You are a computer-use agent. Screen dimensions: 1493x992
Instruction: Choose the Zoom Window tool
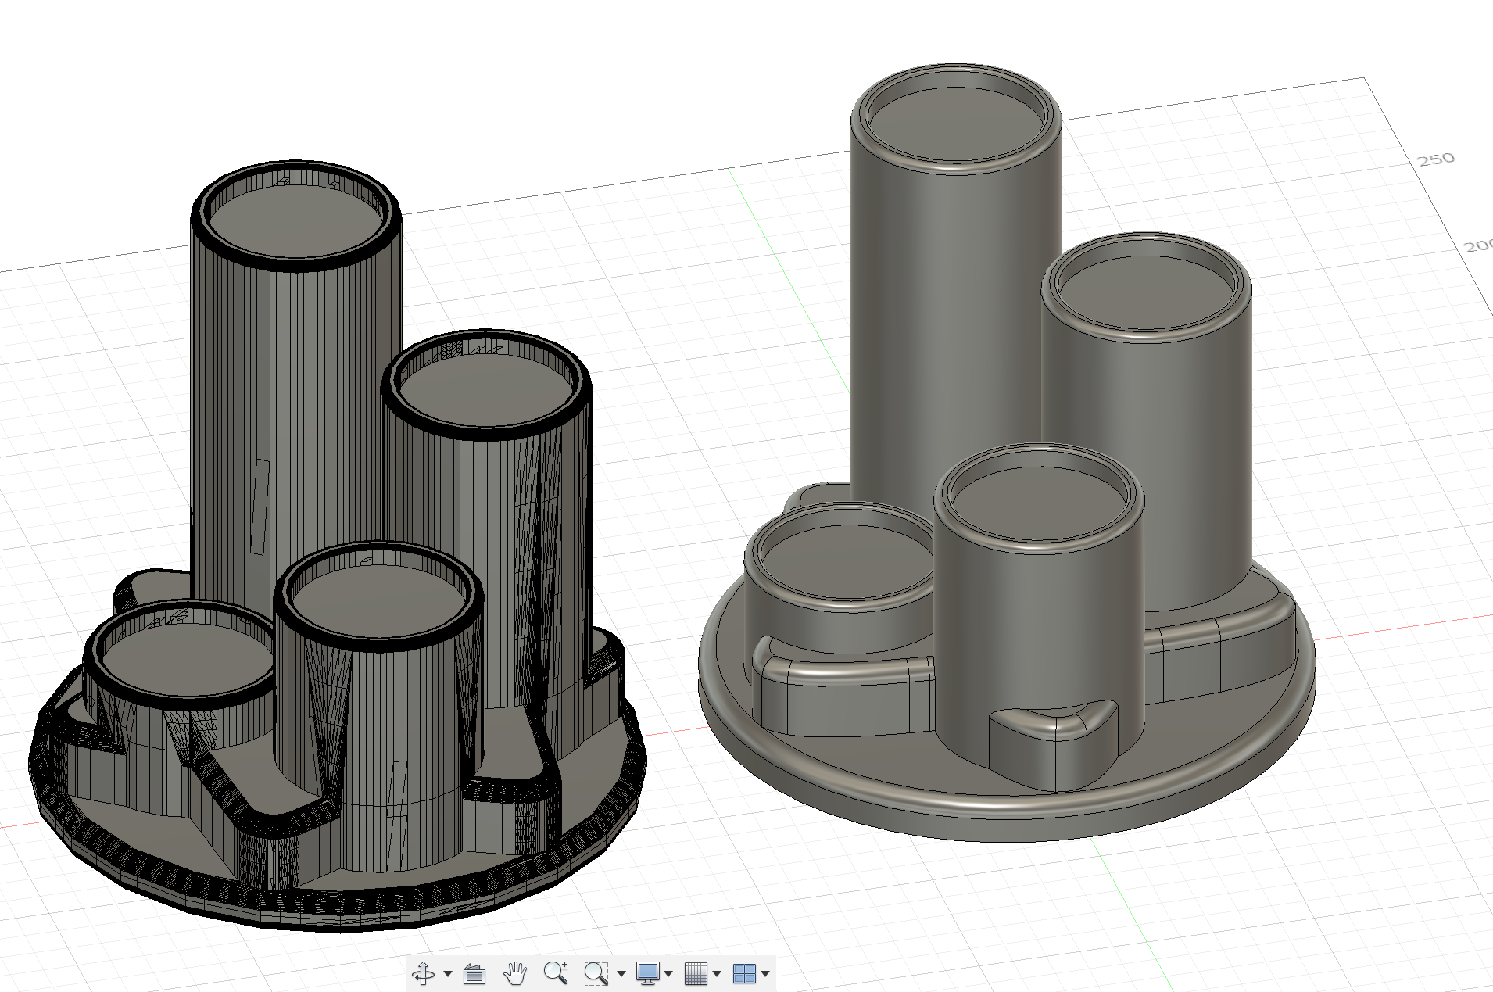(596, 973)
